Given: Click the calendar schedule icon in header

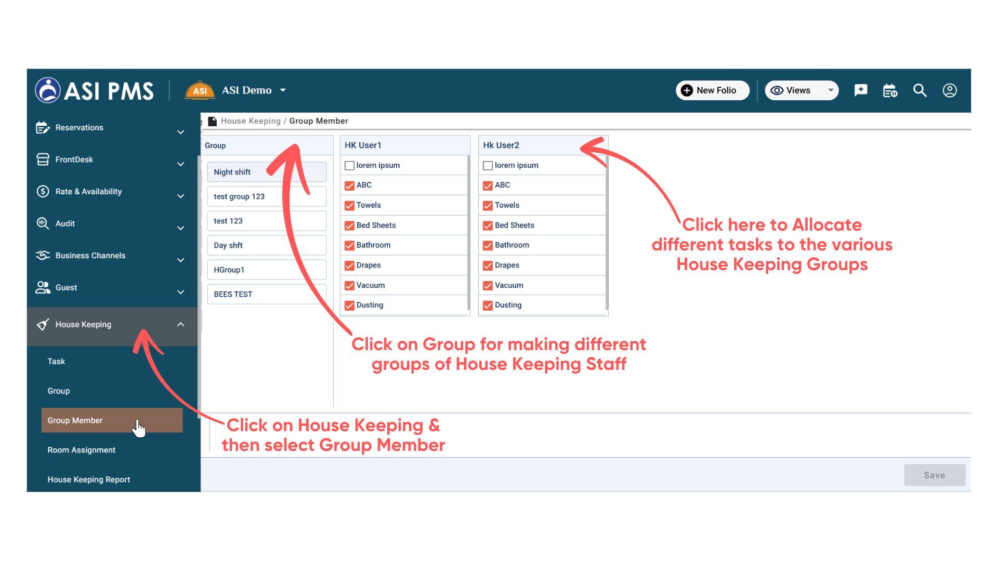Looking at the screenshot, I should pos(890,90).
